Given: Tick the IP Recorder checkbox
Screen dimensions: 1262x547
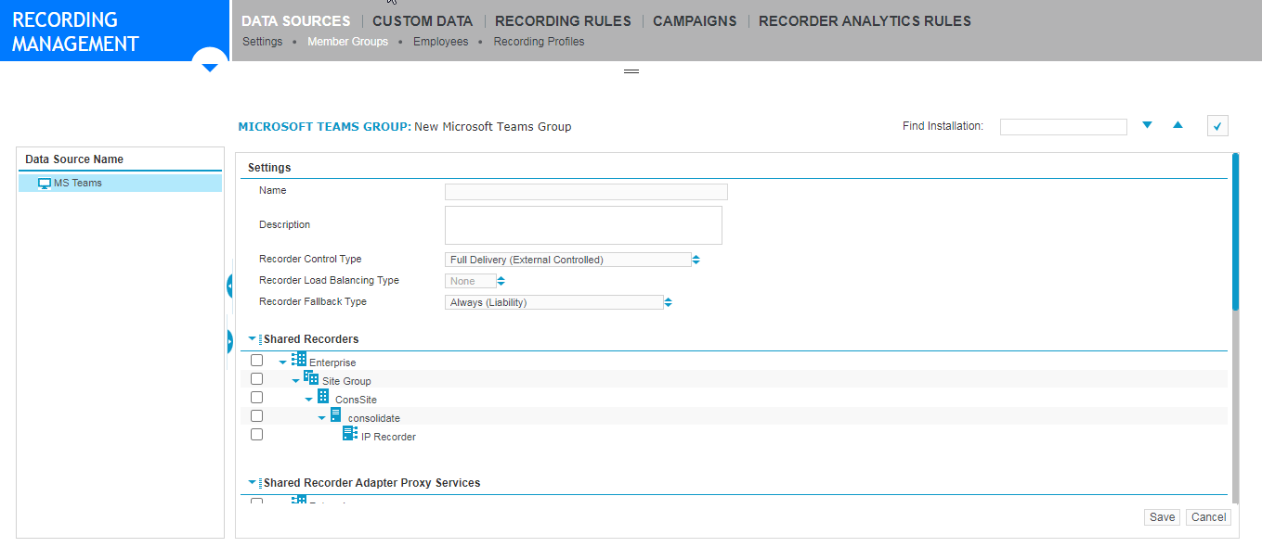Looking at the screenshot, I should pos(257,434).
